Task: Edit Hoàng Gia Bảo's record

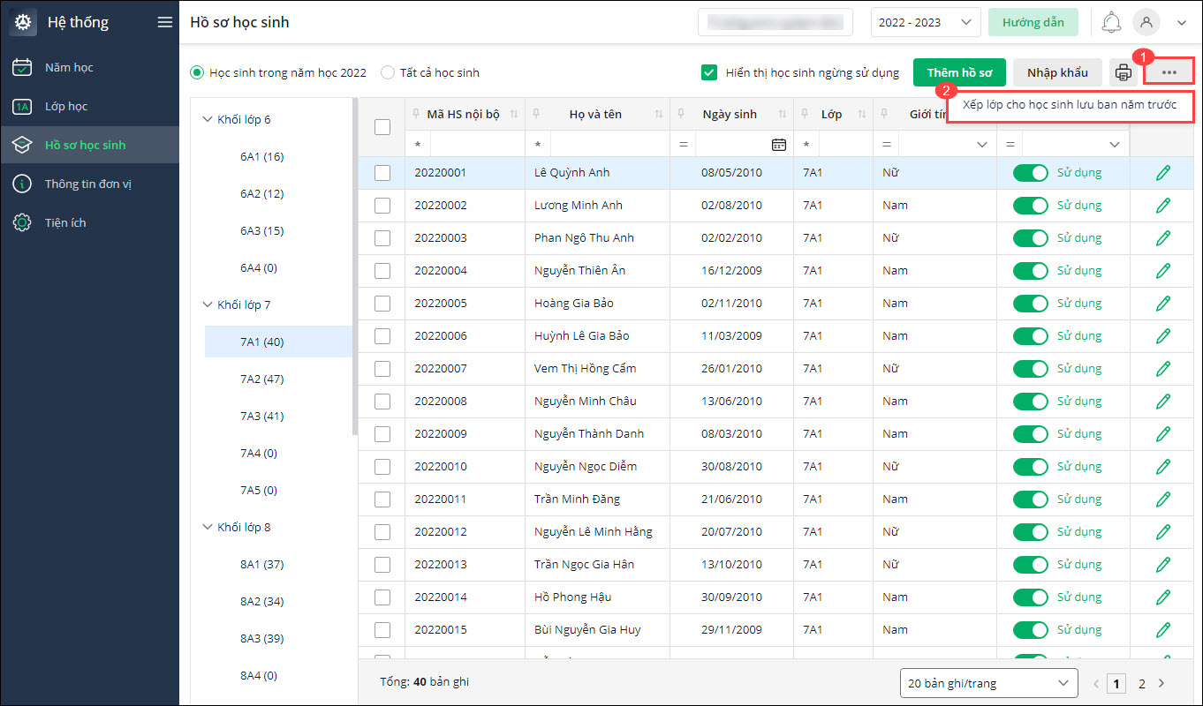Action: (1163, 304)
